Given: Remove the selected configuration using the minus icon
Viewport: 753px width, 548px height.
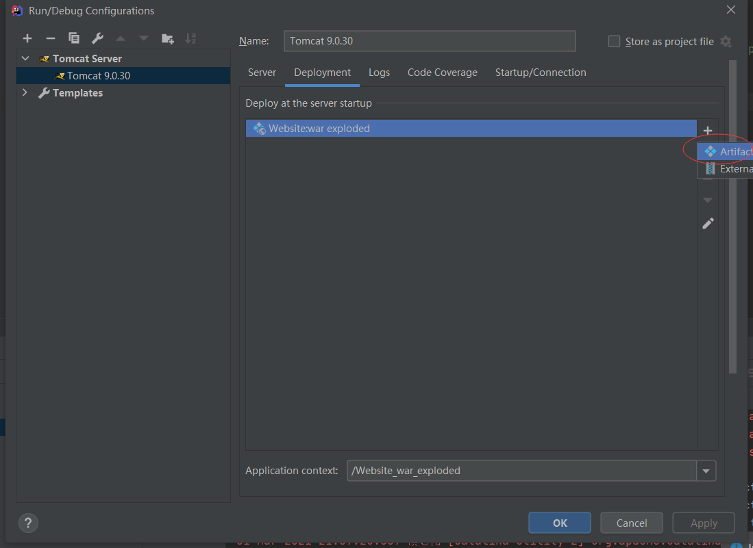Looking at the screenshot, I should tap(50, 38).
